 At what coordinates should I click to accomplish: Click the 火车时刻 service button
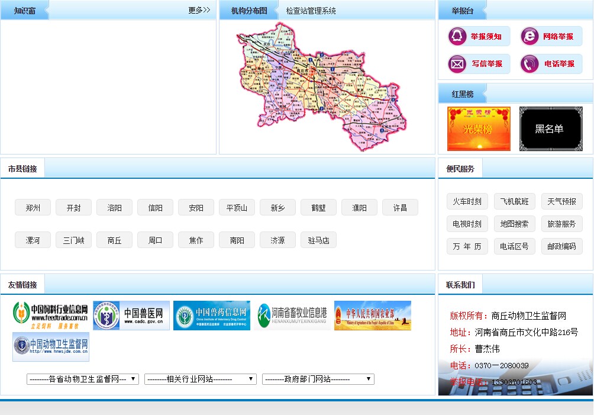click(467, 201)
